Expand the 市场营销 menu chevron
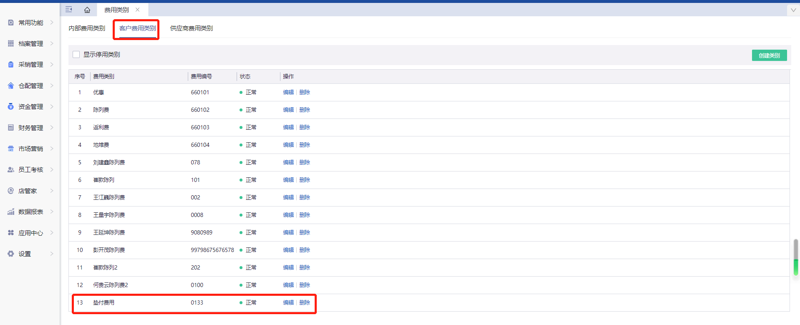 (52, 149)
